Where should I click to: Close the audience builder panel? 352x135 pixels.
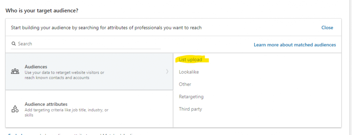click(327, 28)
